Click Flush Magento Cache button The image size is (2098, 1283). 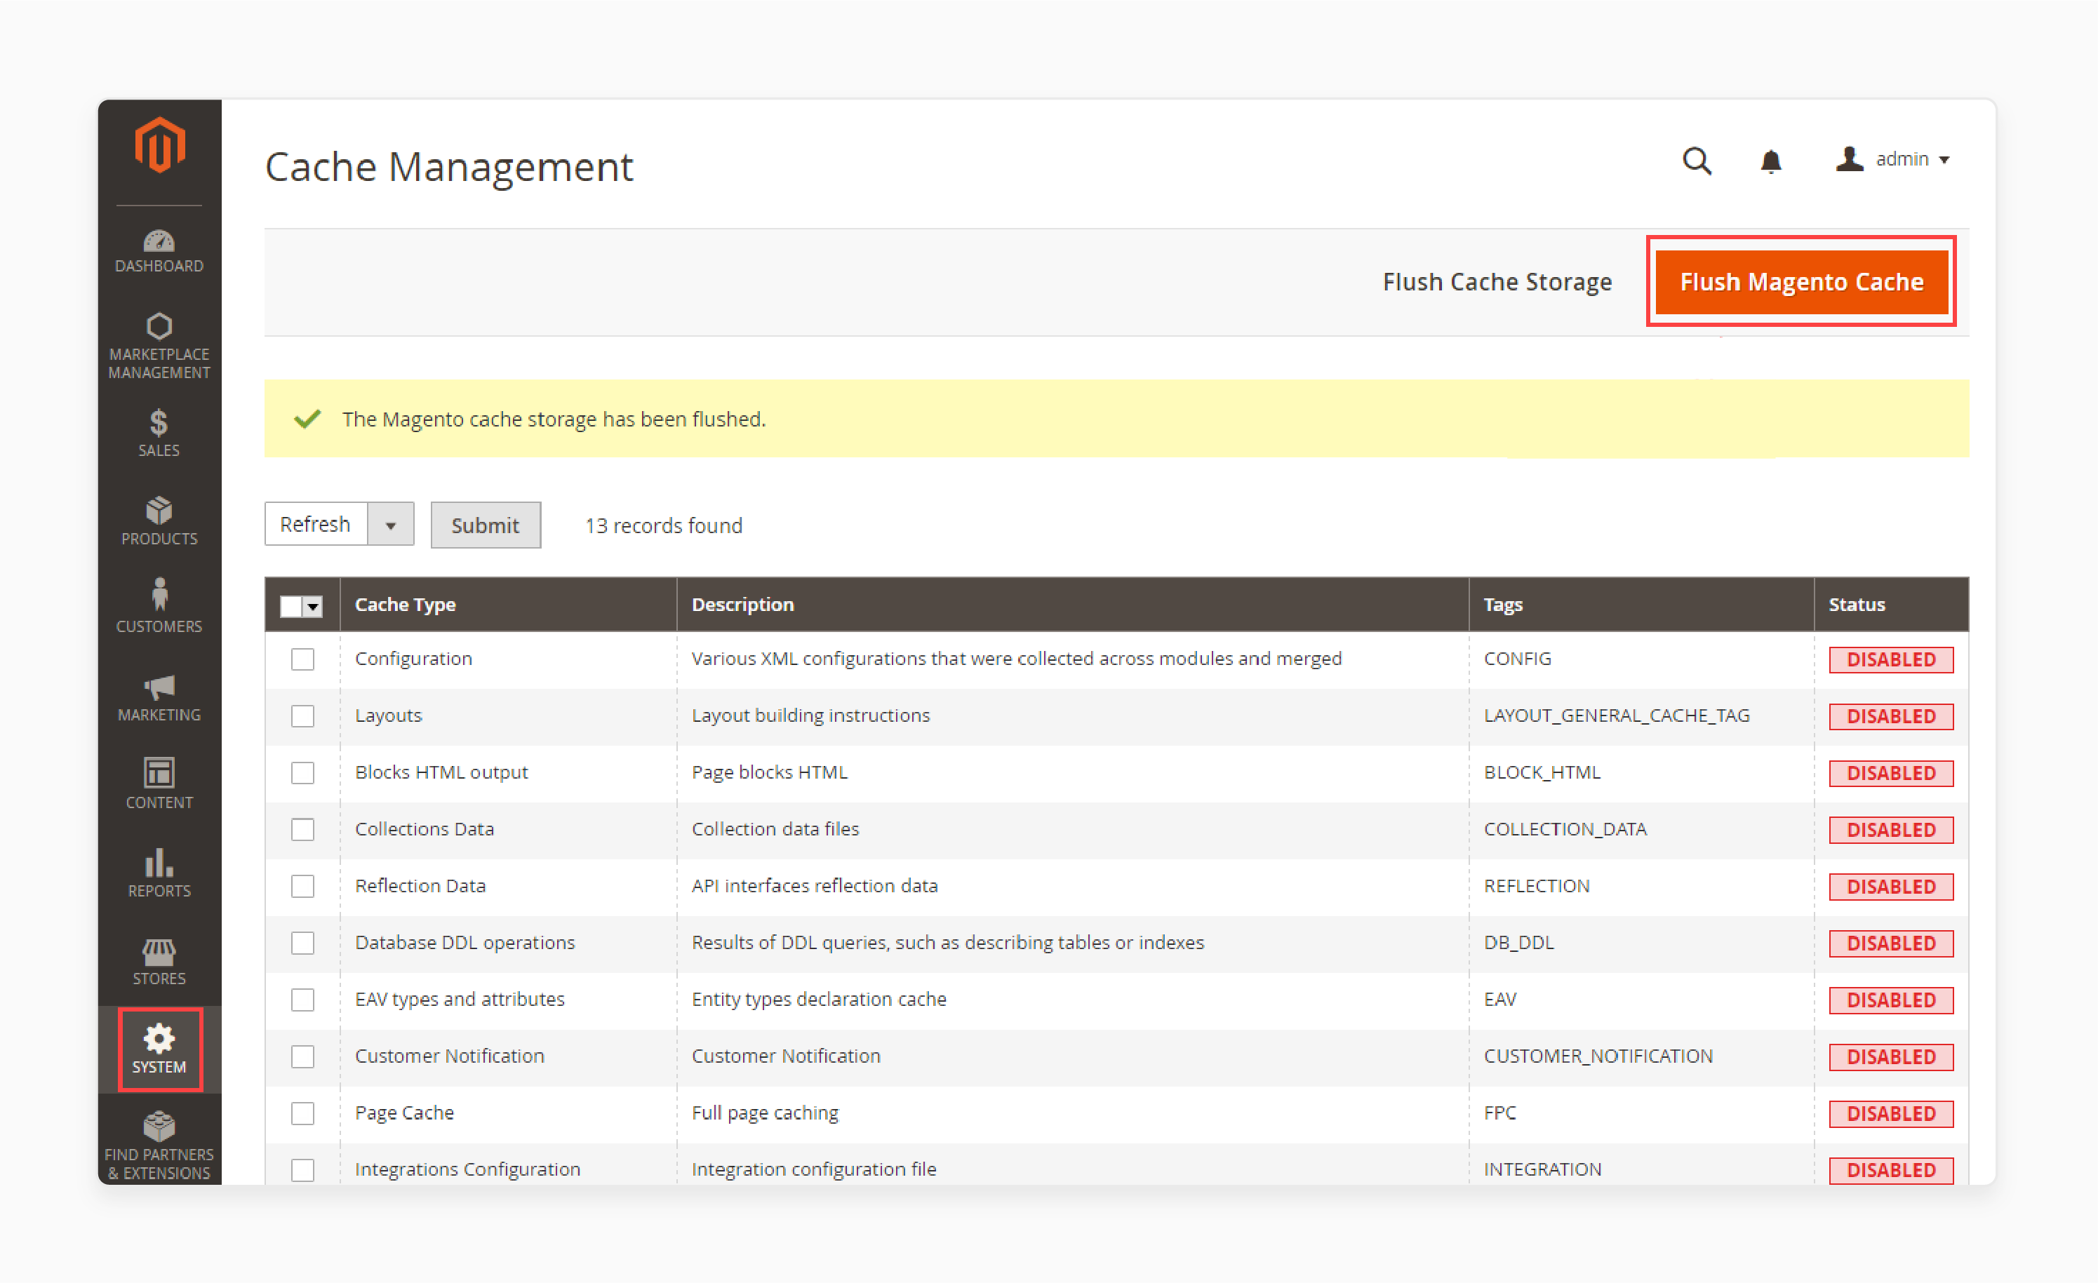coord(1803,281)
